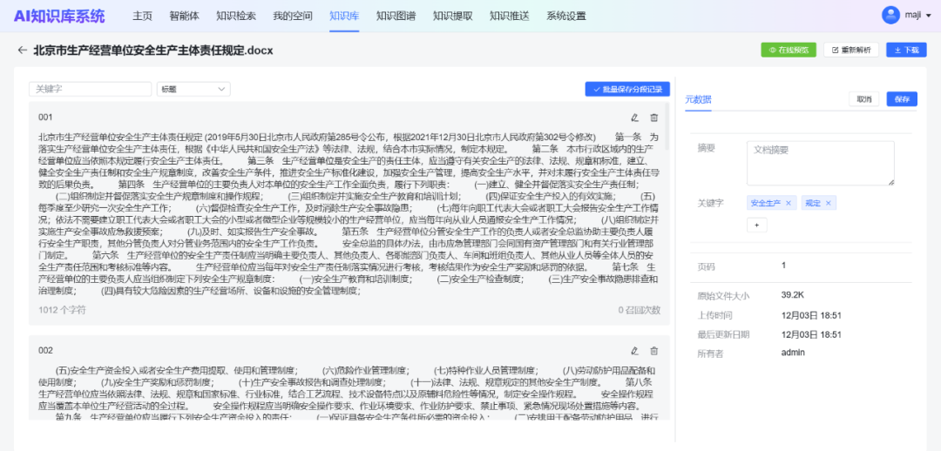941x451 pixels.
Task: Open the 知识检索 menu
Action: 236,17
